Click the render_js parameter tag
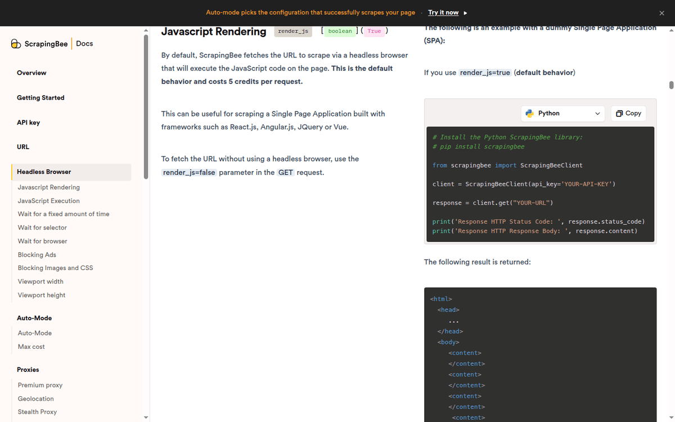 293,32
